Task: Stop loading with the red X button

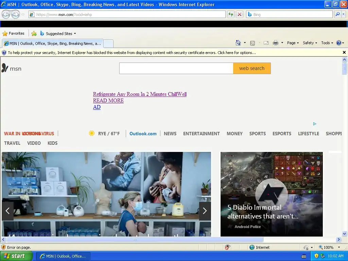Action: (x=240, y=14)
